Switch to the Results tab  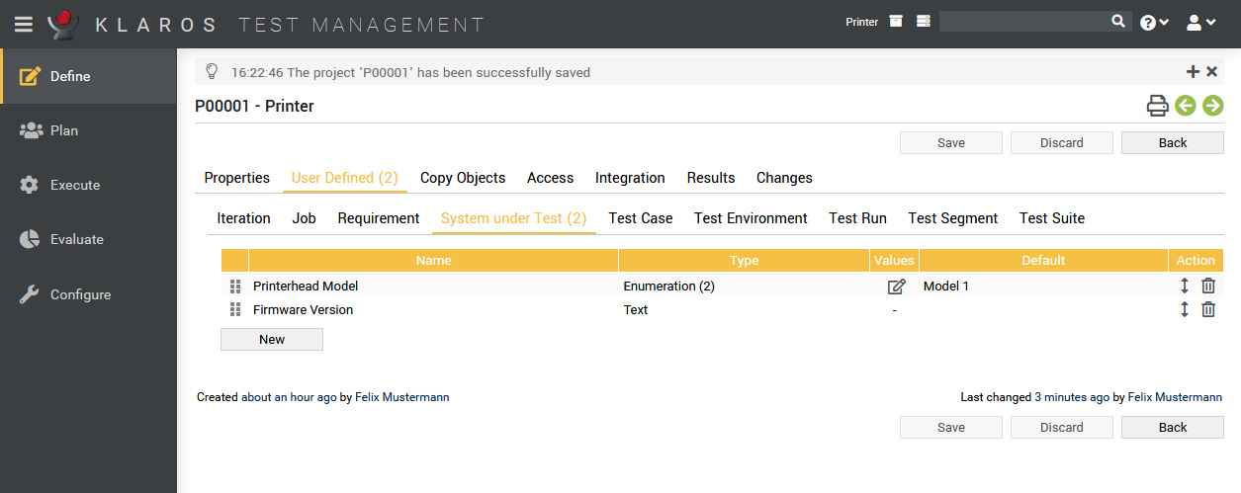point(711,178)
